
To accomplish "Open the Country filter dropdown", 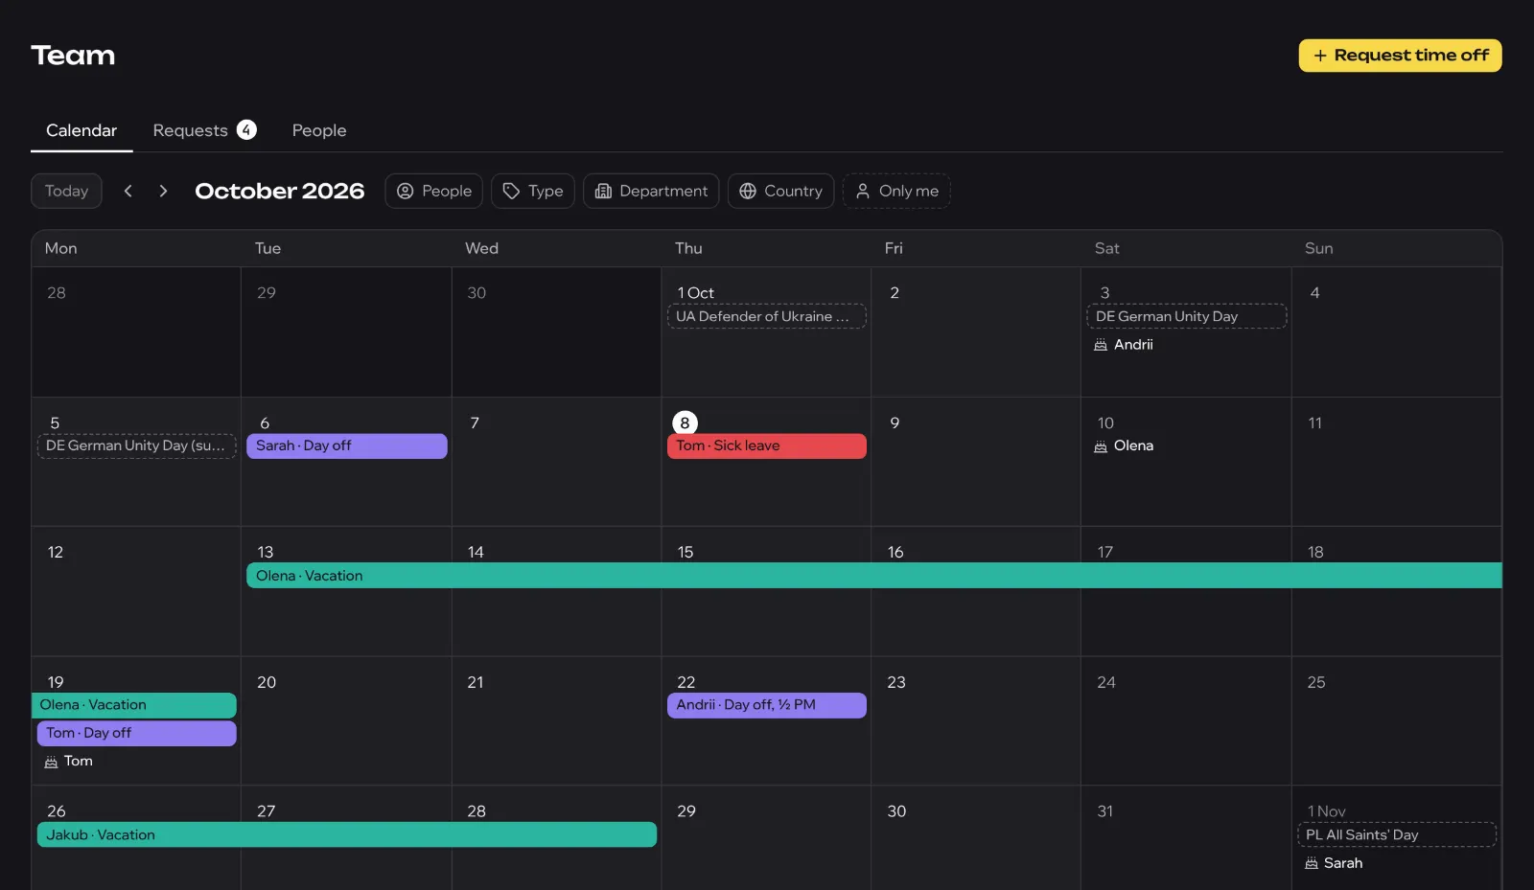I will click(x=780, y=191).
